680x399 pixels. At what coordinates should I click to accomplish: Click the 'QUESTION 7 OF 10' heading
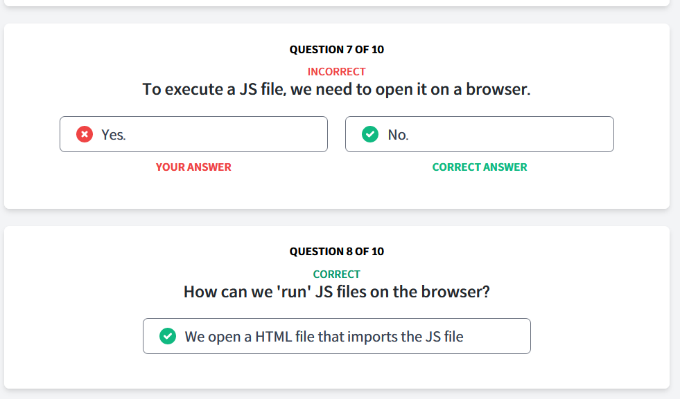click(336, 50)
